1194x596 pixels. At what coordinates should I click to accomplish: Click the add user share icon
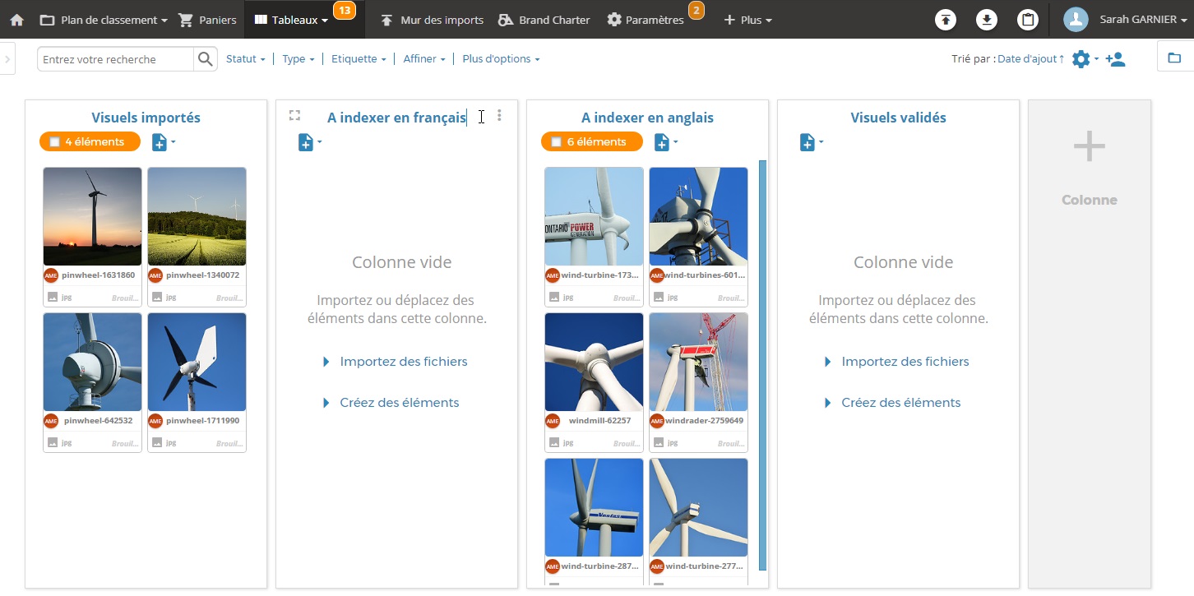coord(1116,59)
